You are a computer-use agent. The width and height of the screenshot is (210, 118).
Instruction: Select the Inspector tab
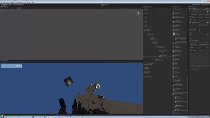click(193, 7)
